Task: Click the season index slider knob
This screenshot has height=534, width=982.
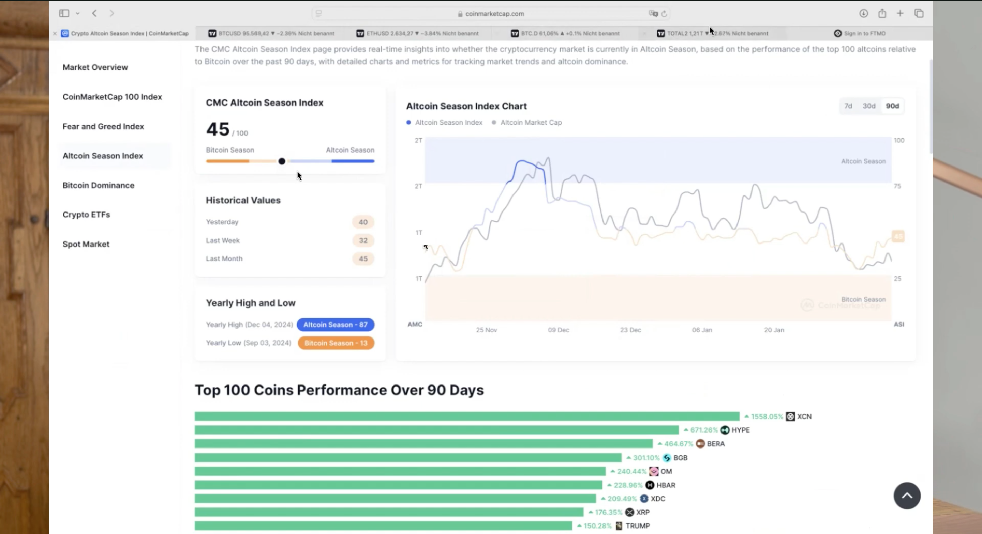Action: pos(282,161)
